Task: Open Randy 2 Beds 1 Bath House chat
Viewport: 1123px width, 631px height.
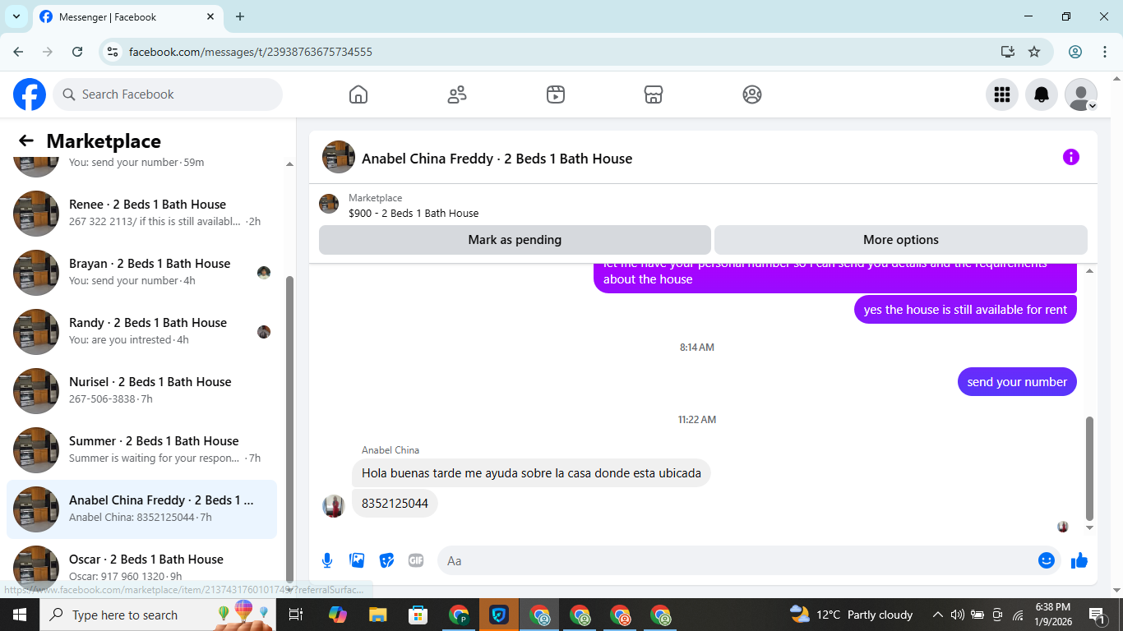Action: (141, 332)
